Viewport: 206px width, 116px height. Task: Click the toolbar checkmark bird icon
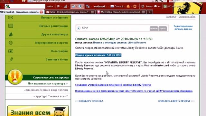[x=73, y=6]
